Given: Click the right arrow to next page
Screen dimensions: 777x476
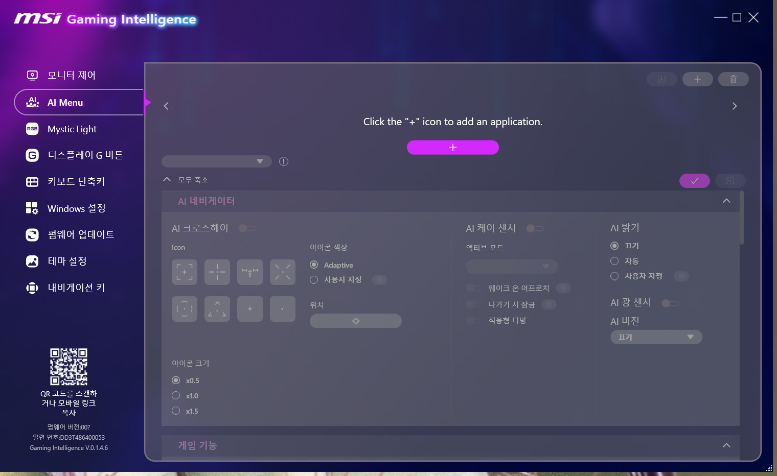Looking at the screenshot, I should click(734, 106).
